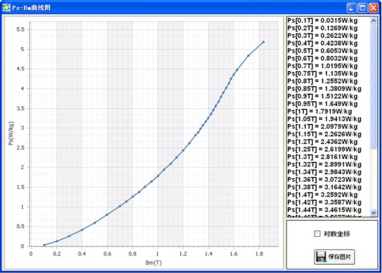
Task: Click the floppy disk save icon
Action: click(x=321, y=257)
